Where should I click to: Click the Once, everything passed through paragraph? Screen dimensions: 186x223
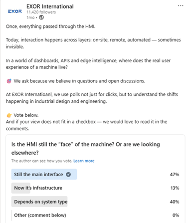pyautogui.click(x=50, y=26)
